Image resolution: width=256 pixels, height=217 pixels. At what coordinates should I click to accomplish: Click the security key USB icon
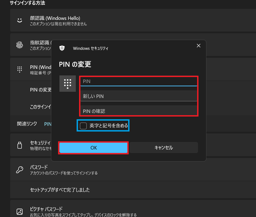pyautogui.click(x=19, y=145)
